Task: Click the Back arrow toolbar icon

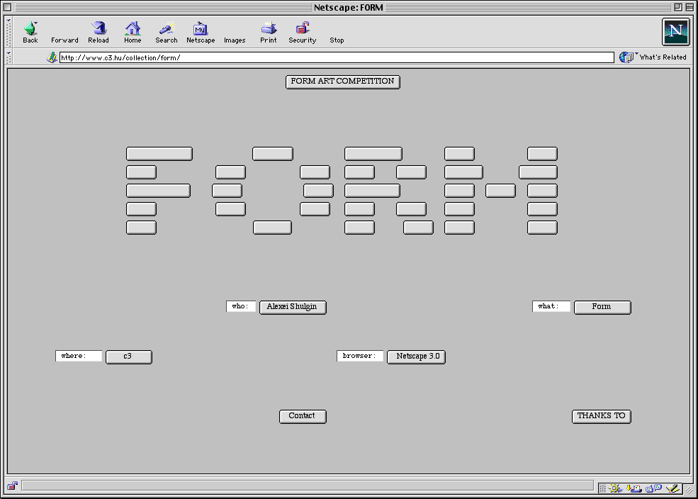Action: pyautogui.click(x=30, y=29)
